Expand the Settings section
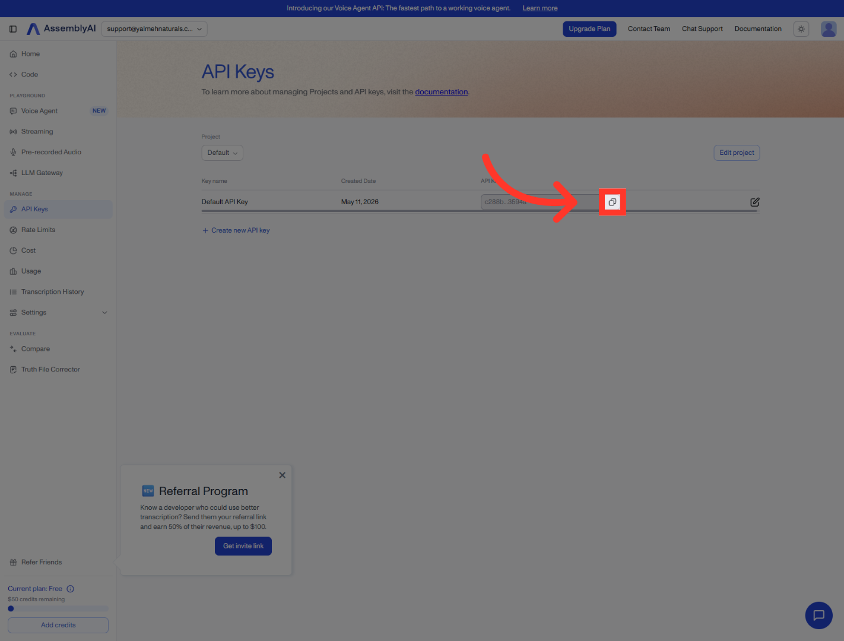 tap(58, 313)
